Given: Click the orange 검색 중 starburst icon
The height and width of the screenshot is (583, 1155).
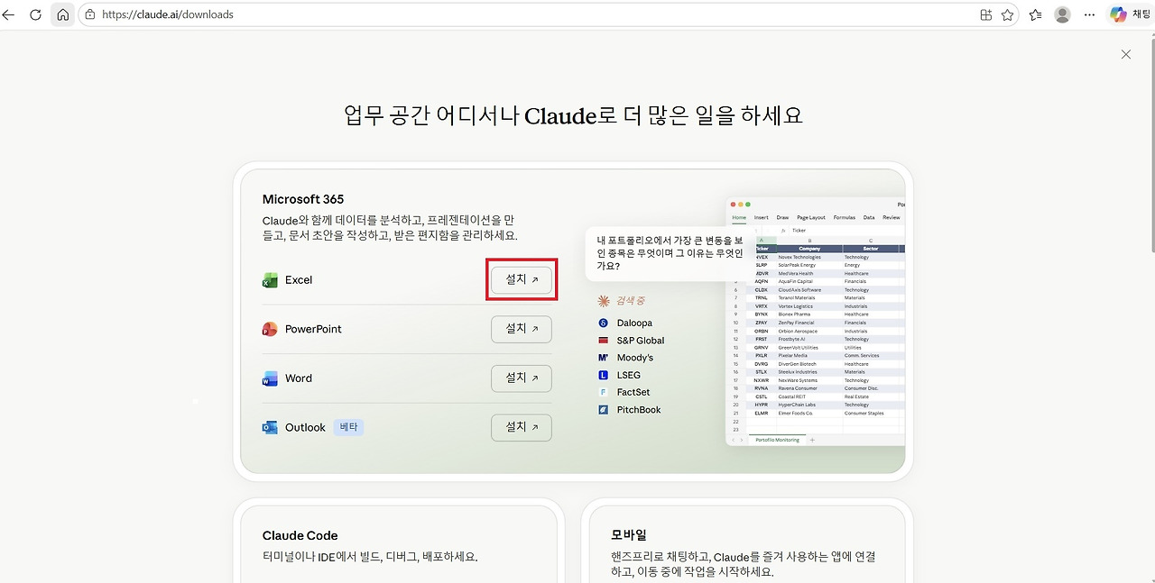Looking at the screenshot, I should pyautogui.click(x=604, y=301).
